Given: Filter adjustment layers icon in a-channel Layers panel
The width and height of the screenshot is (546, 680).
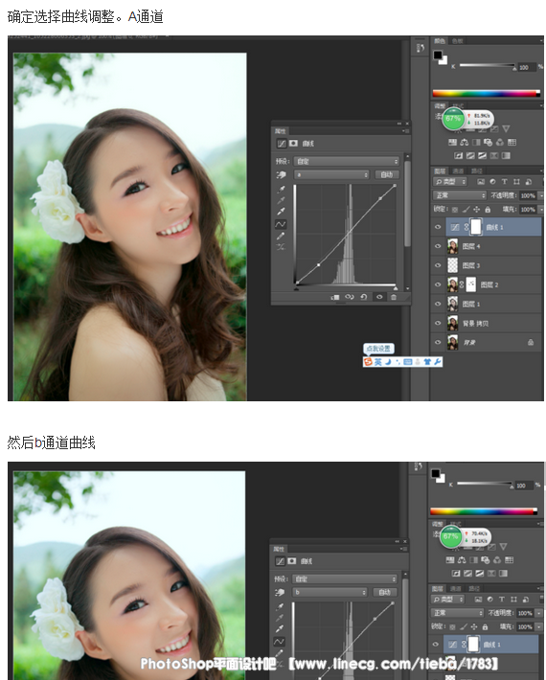Looking at the screenshot, I should tap(492, 182).
